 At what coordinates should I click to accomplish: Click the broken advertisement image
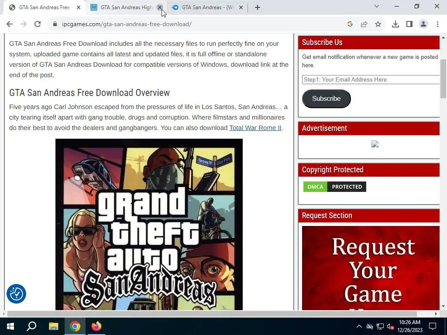375,144
